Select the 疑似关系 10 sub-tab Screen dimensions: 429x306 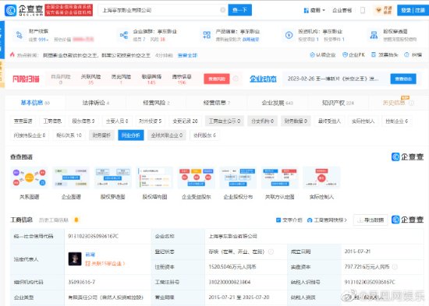pyautogui.click(x=69, y=135)
